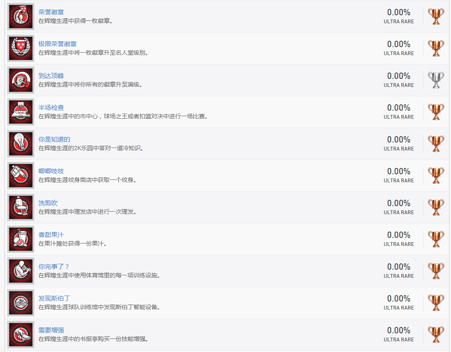Click the 唧唧吱吱 tattoo machine icon
This screenshot has height=352, width=451.
pos(21,176)
